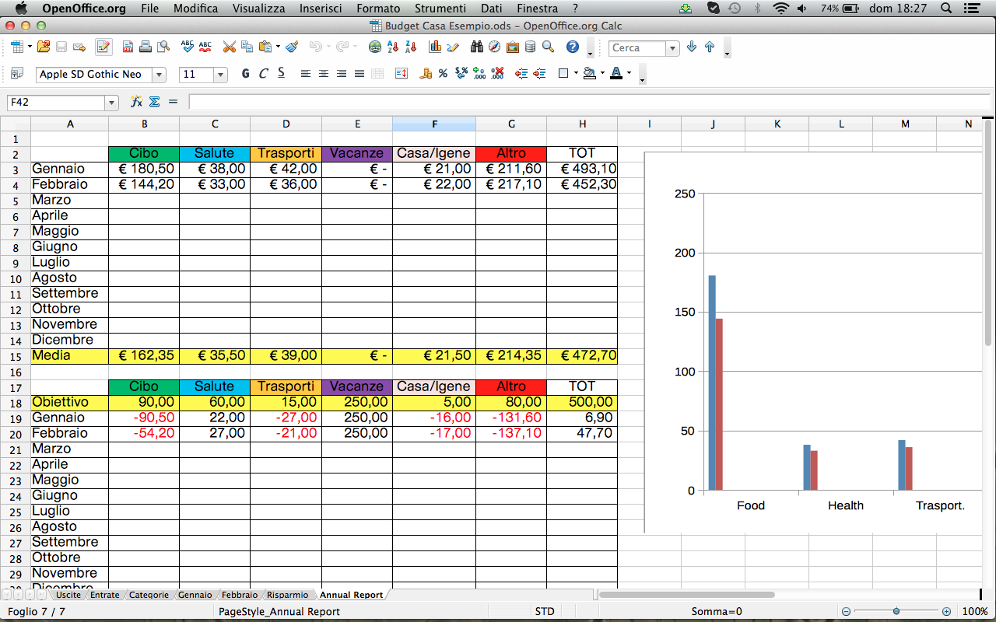
Task: Apply percent number format
Action: tap(442, 73)
